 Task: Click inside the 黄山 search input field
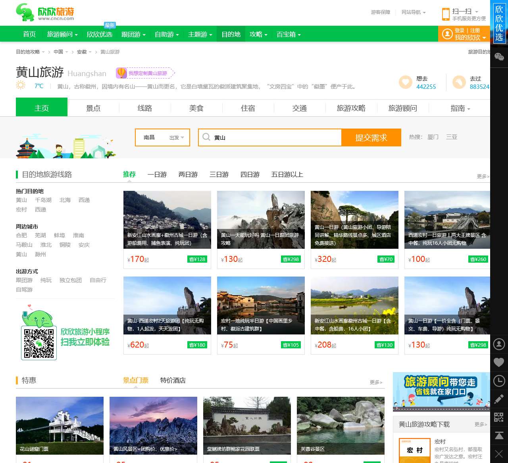pos(270,137)
